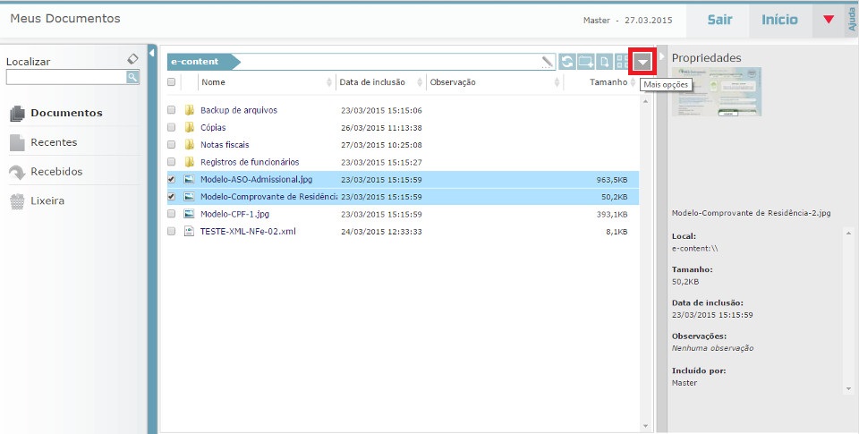
Task: Click the add document icon
Action: tap(605, 62)
